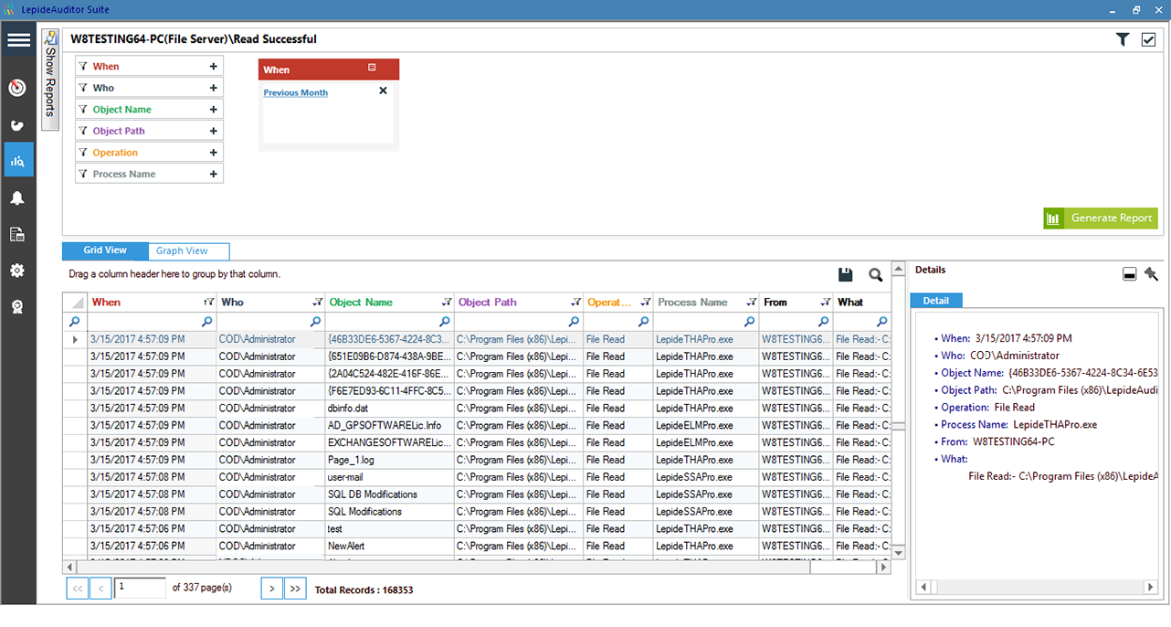The height and width of the screenshot is (627, 1171).
Task: Select the SQL DB Modifications row
Action: click(477, 494)
